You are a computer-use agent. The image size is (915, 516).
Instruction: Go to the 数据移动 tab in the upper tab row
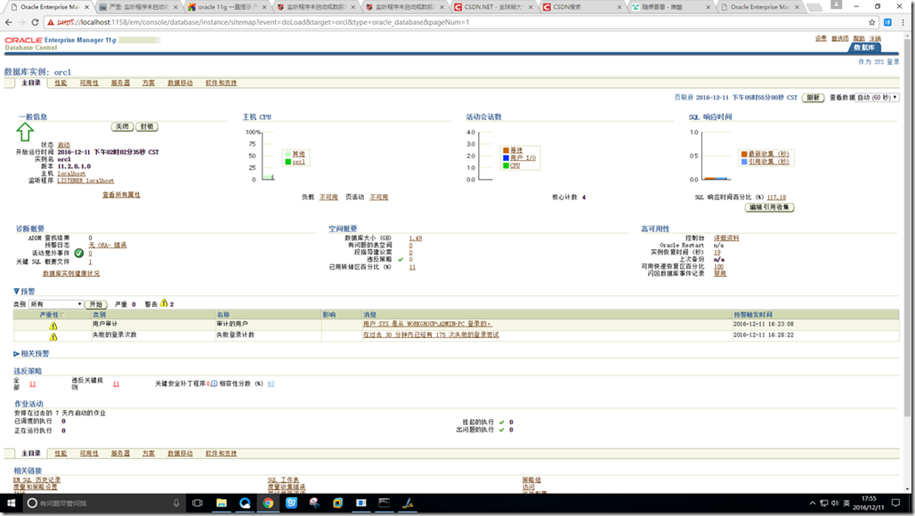[x=181, y=83]
